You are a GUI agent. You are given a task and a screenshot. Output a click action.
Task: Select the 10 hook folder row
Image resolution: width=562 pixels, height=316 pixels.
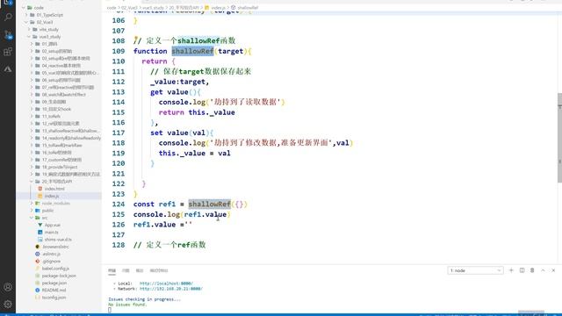(59, 109)
